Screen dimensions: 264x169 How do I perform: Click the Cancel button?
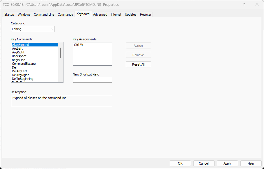204,163
